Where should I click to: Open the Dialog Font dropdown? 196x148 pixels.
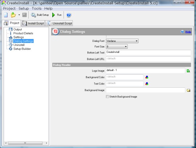click(122, 41)
